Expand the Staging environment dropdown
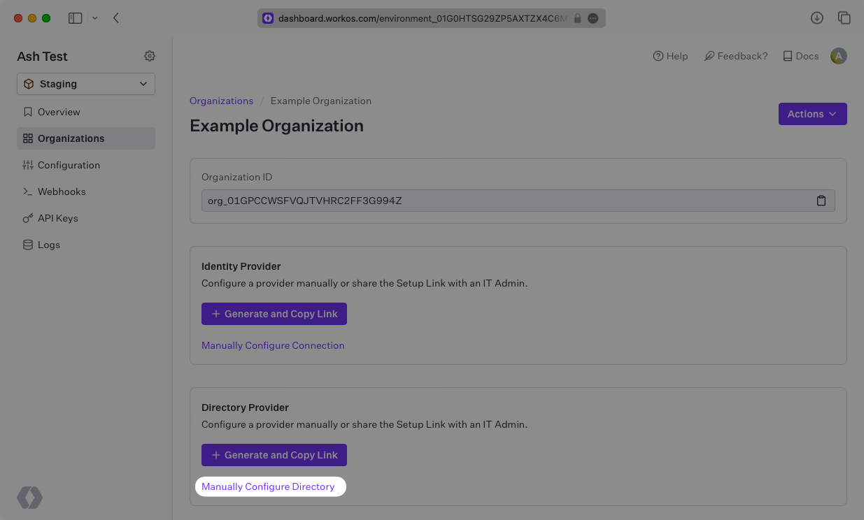The height and width of the screenshot is (520, 864). pos(86,84)
